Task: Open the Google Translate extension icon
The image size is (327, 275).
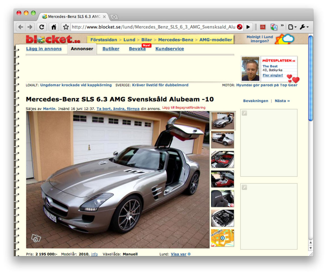Action: click(274, 27)
